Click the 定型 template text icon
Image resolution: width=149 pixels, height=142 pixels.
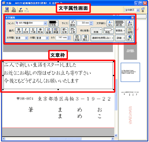(x=77, y=38)
